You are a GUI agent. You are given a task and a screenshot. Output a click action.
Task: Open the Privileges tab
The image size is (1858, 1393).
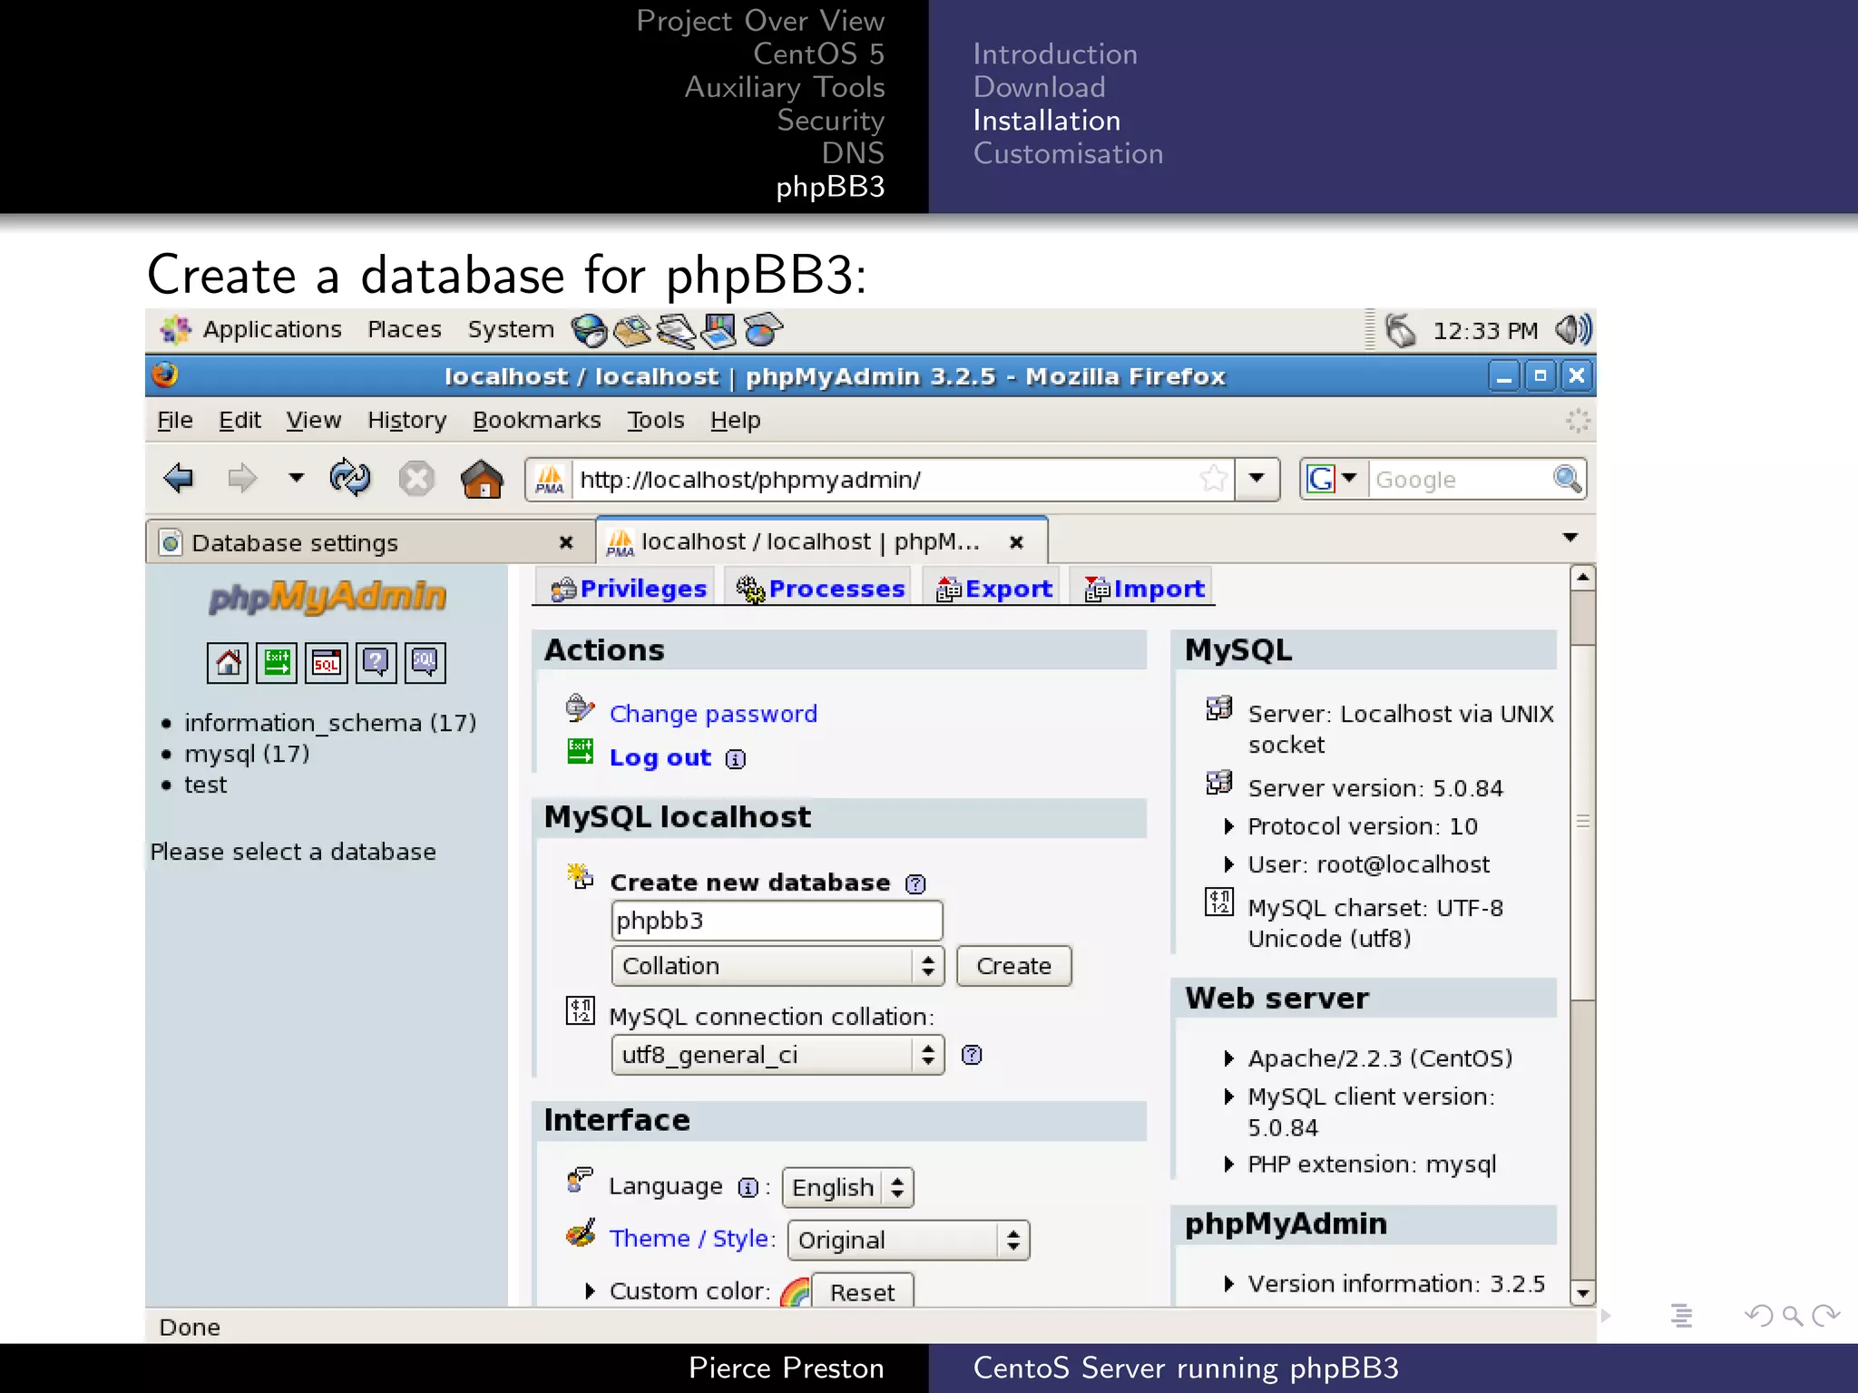tap(628, 589)
